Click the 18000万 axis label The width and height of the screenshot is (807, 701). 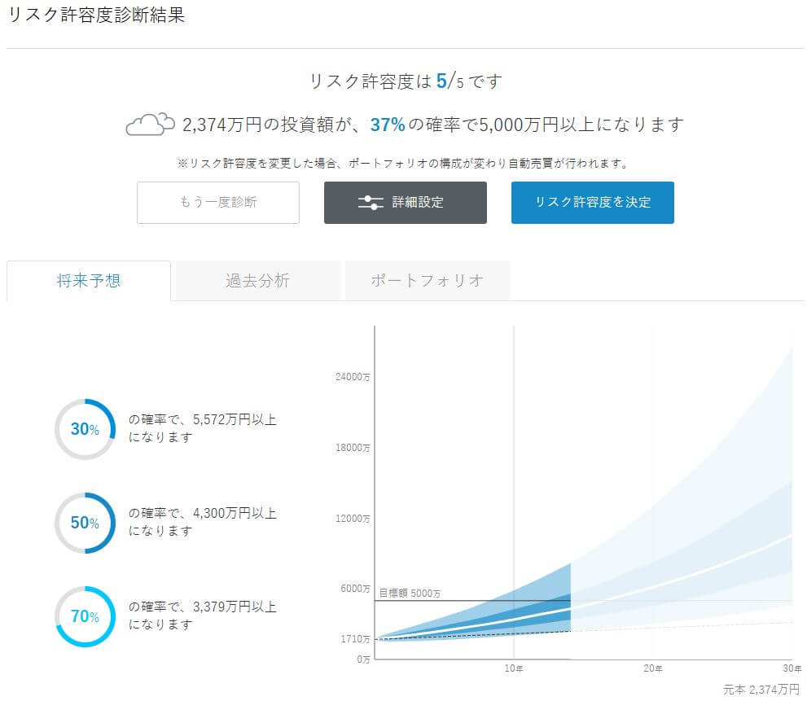[x=353, y=448]
